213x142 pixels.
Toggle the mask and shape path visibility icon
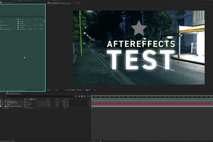(x=70, y=90)
